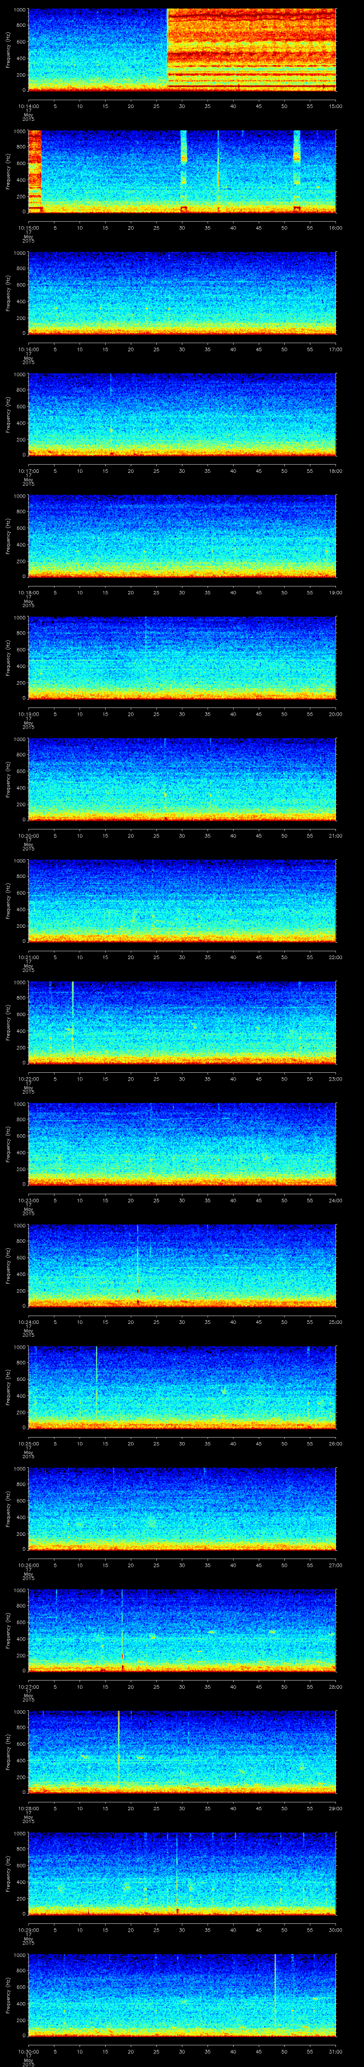Click the vertical line at 48 seconds in 10:30 panel
This screenshot has height=2067, width=364.
click(x=275, y=1994)
